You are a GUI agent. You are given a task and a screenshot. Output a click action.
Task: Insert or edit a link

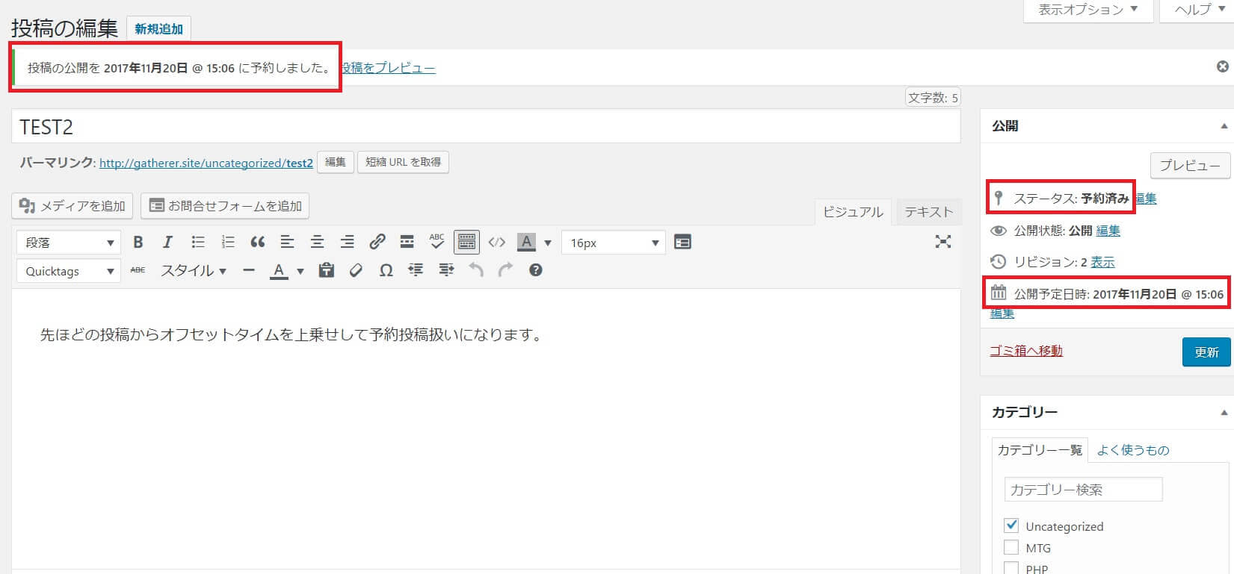pos(377,242)
